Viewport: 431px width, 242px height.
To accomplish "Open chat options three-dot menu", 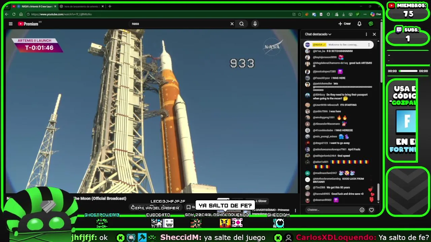I will [x=366, y=34].
